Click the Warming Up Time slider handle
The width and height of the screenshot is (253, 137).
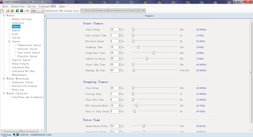pos(134,70)
